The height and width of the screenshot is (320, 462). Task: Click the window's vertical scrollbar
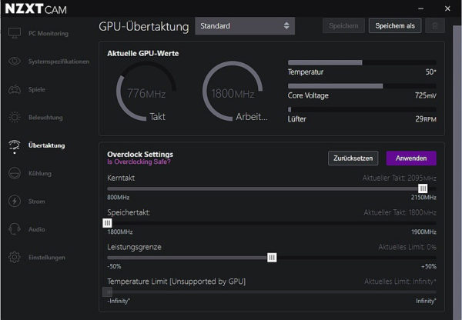[457, 171]
